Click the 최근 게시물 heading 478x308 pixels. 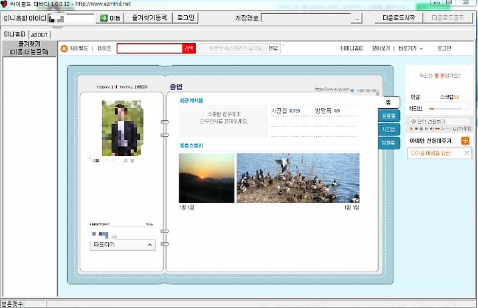pos(191,100)
